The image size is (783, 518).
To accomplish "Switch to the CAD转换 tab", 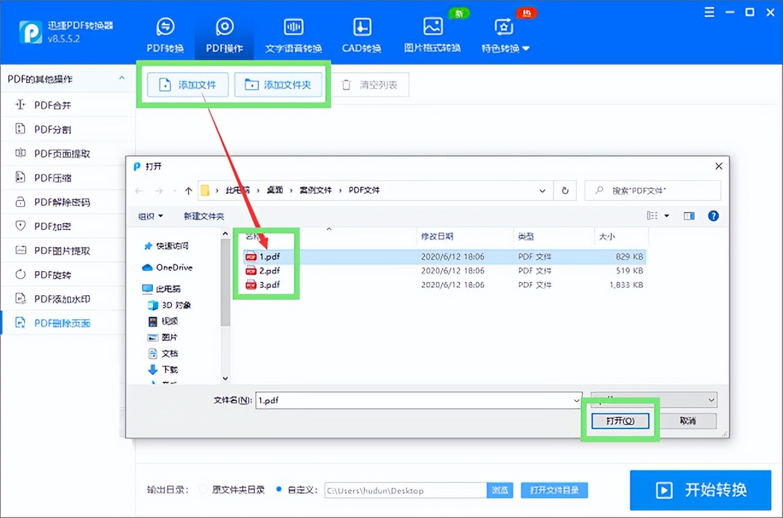I will [x=361, y=33].
